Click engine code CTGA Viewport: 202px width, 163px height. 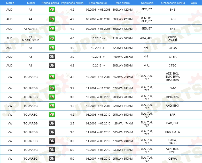173,48
